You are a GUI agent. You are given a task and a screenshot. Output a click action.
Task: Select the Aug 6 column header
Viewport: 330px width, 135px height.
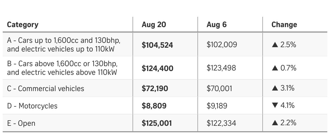click(x=216, y=25)
